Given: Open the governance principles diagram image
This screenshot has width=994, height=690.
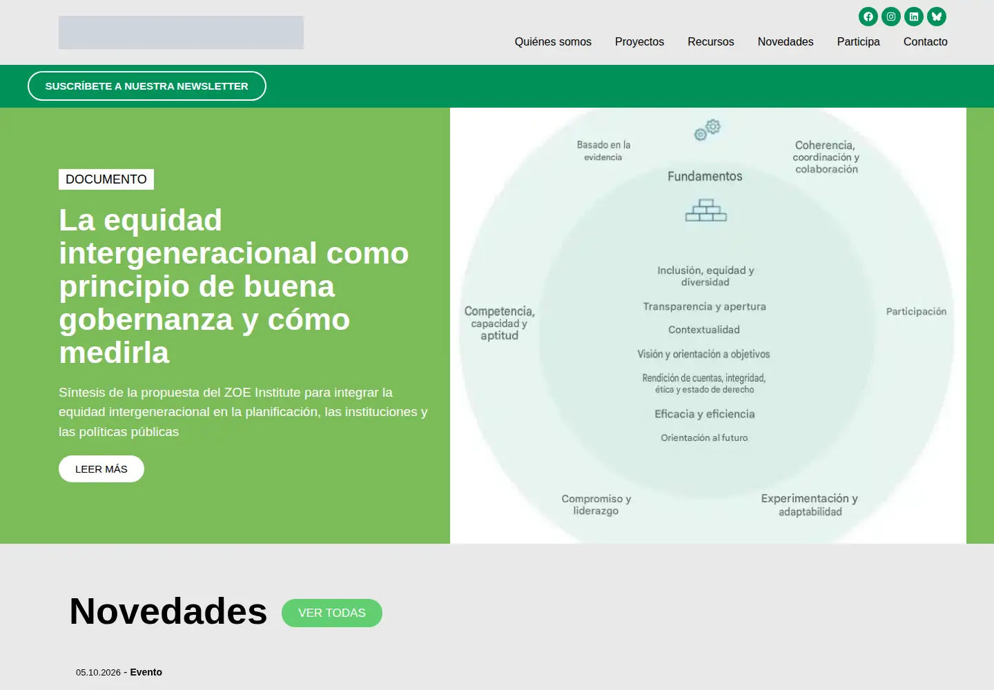Looking at the screenshot, I should [x=708, y=326].
